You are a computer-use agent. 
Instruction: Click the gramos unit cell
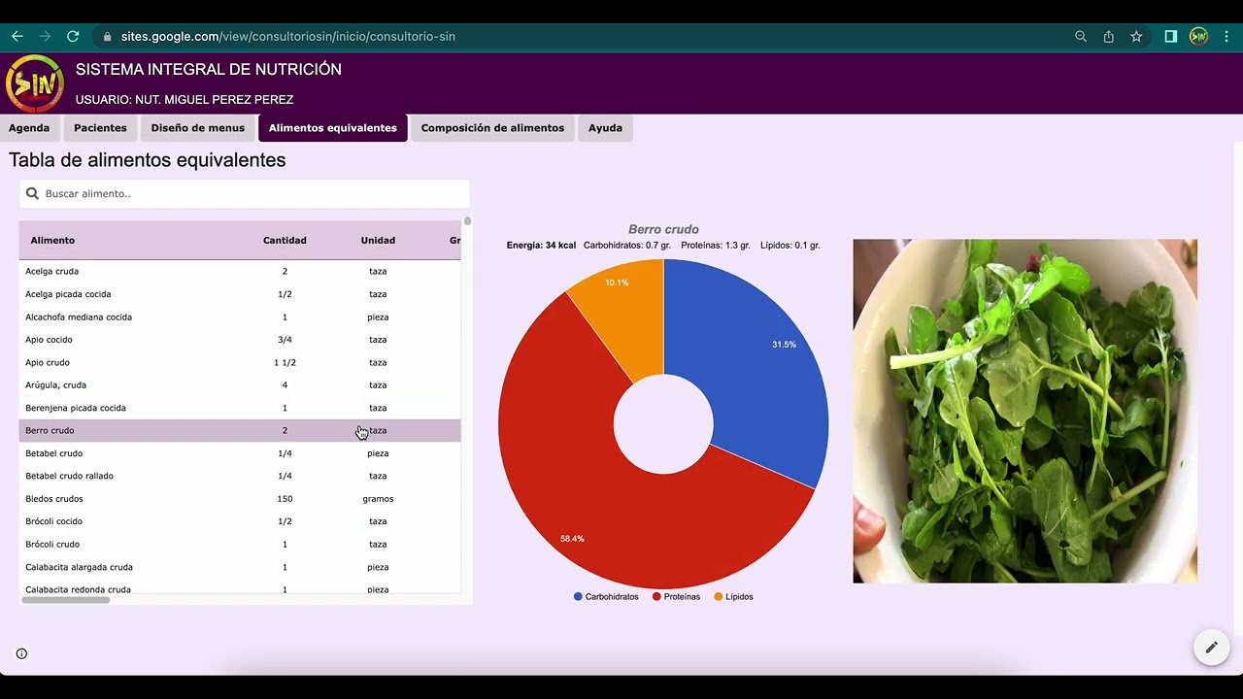tap(378, 499)
